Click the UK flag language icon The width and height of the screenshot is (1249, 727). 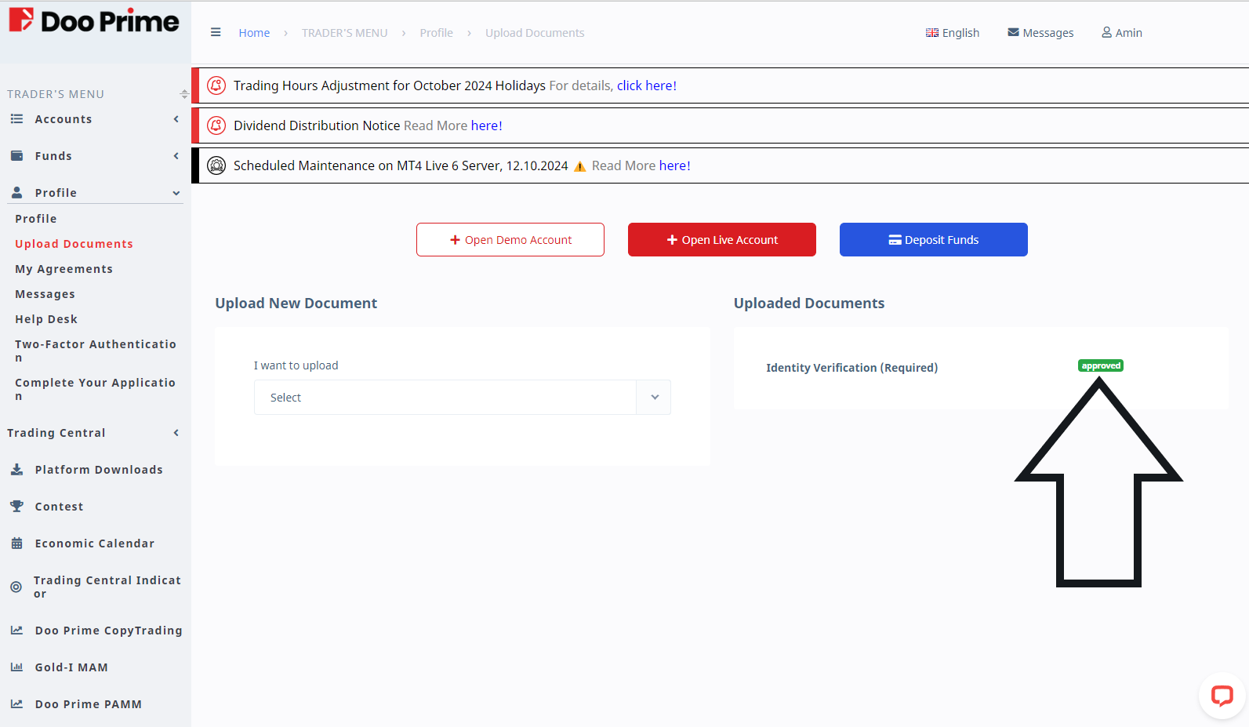tap(932, 32)
